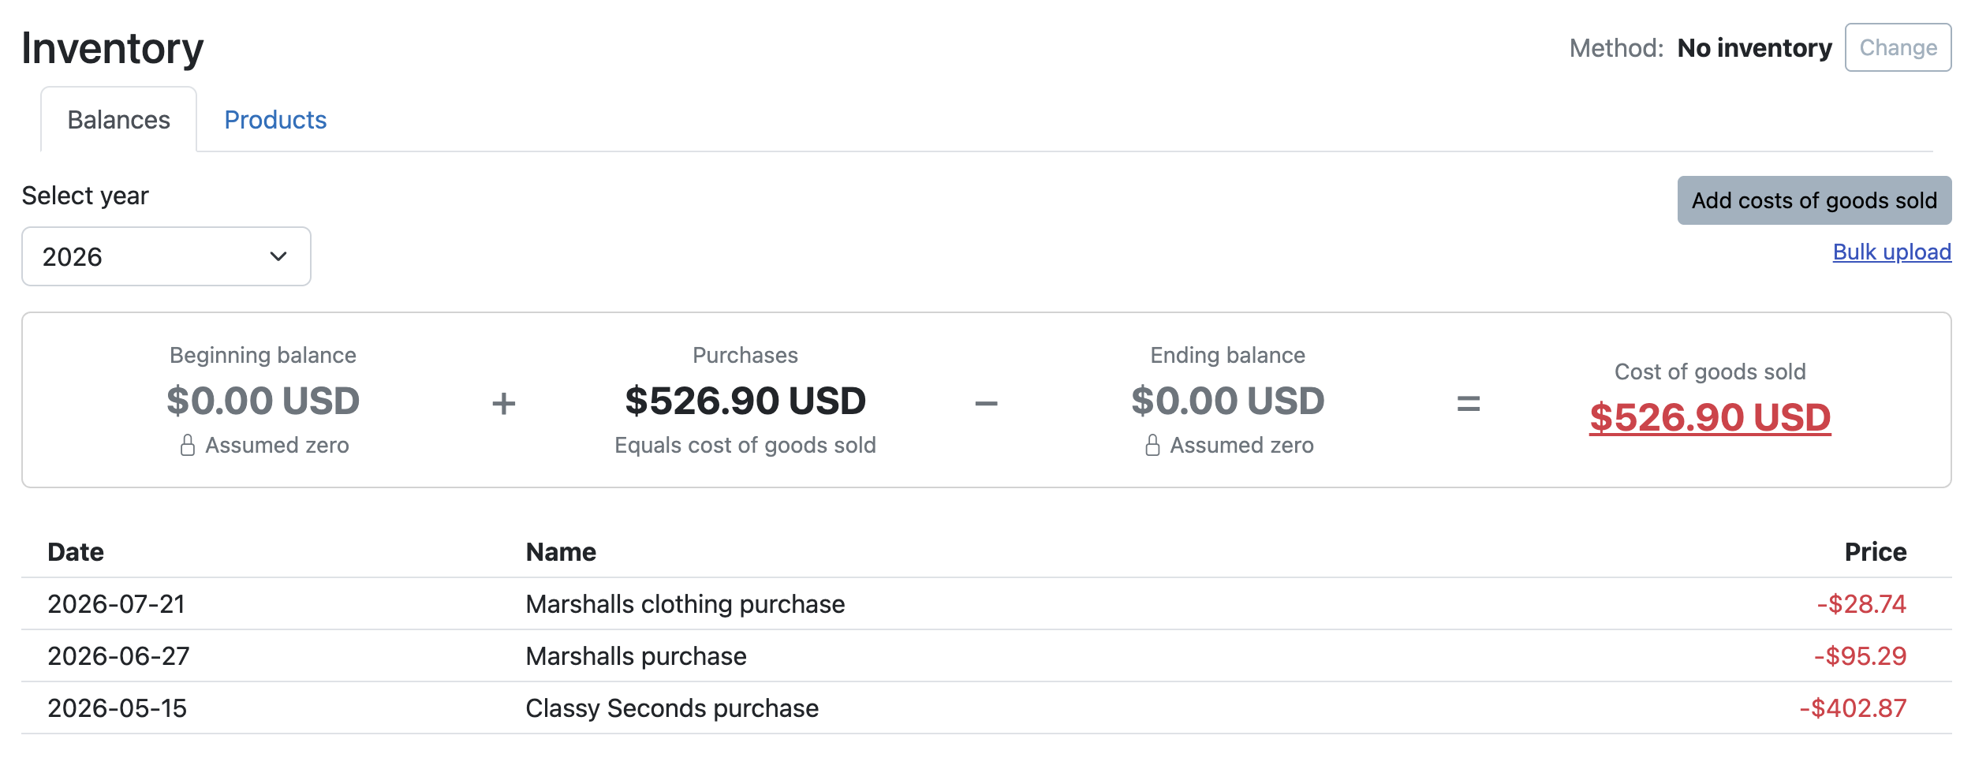Click the equals sign before Cost of goods sold
The width and height of the screenshot is (1975, 784).
pos(1468,404)
